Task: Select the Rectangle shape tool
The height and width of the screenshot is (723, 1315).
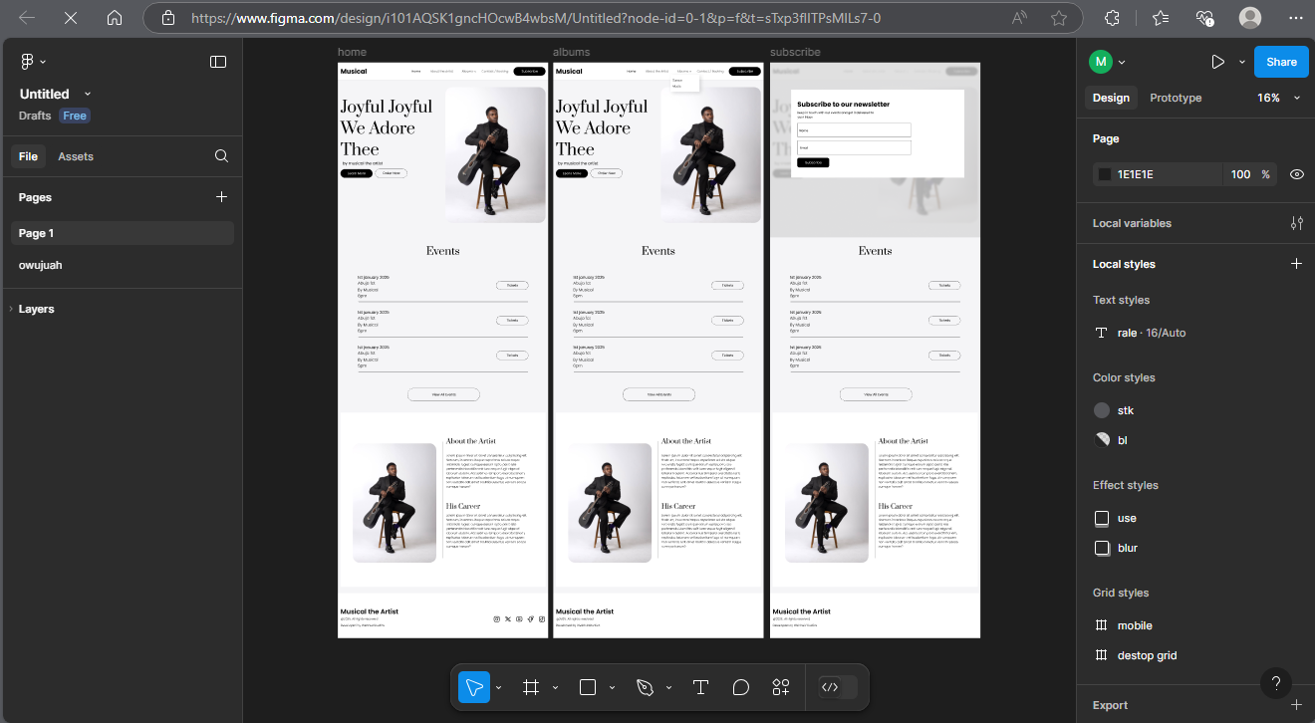Action: 588,687
